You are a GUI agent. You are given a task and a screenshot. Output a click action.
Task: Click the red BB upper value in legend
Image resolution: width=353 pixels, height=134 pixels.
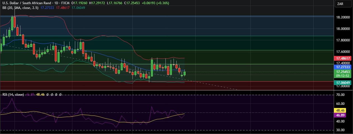pos(63,8)
